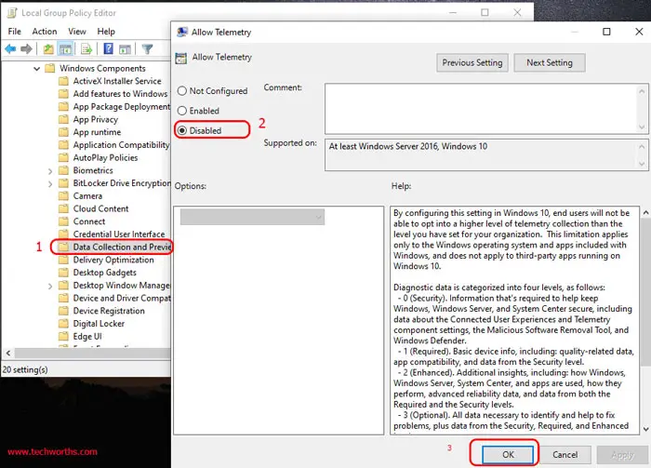Viewport: 651px width, 468px height.
Task: Expand the Biometrics folder node
Action: [x=50, y=170]
